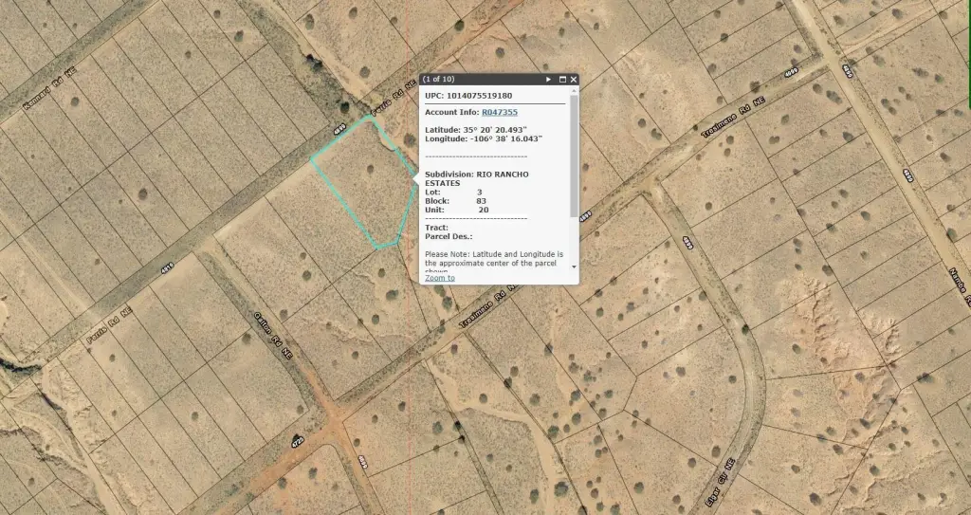Show next feature in the popup

pos(549,80)
